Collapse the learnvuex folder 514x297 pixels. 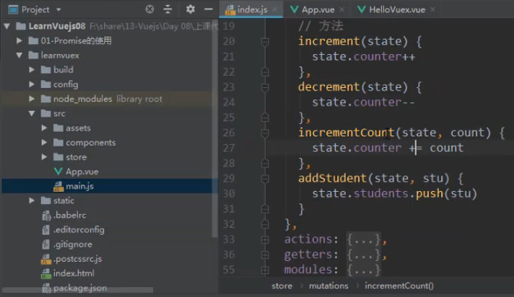[x=19, y=55]
